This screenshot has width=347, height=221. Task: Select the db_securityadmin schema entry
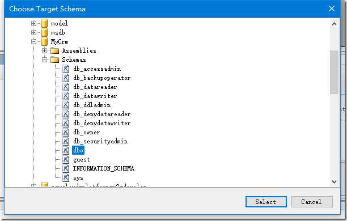point(100,141)
